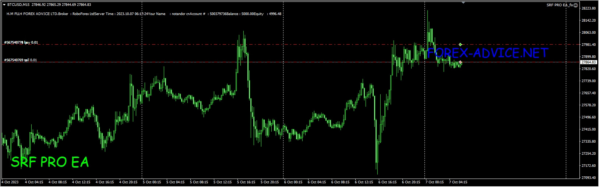The image size is (599, 187).
Task: Click the 5 Oct 16:15 time label
Action: pos(246,182)
